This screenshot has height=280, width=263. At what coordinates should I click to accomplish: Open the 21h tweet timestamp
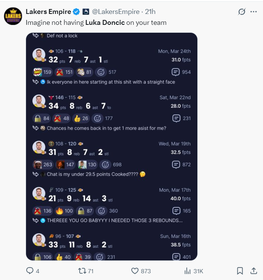click(x=150, y=12)
